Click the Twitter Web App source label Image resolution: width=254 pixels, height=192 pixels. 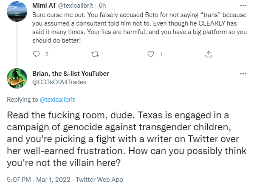click(99, 180)
